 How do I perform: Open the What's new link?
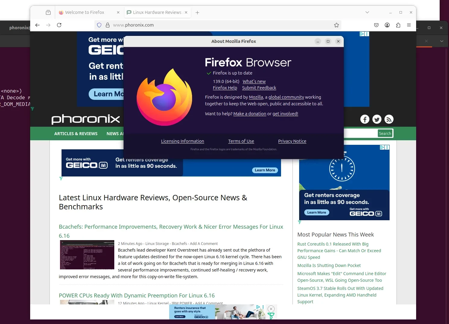pyautogui.click(x=254, y=81)
